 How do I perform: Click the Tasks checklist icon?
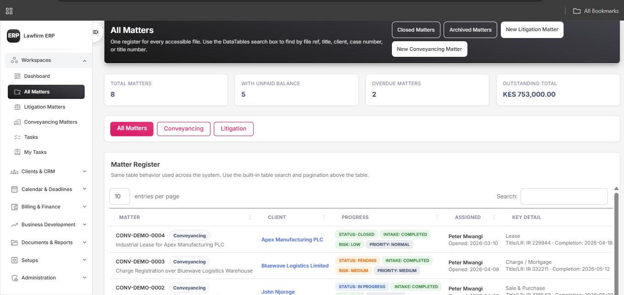[17, 137]
